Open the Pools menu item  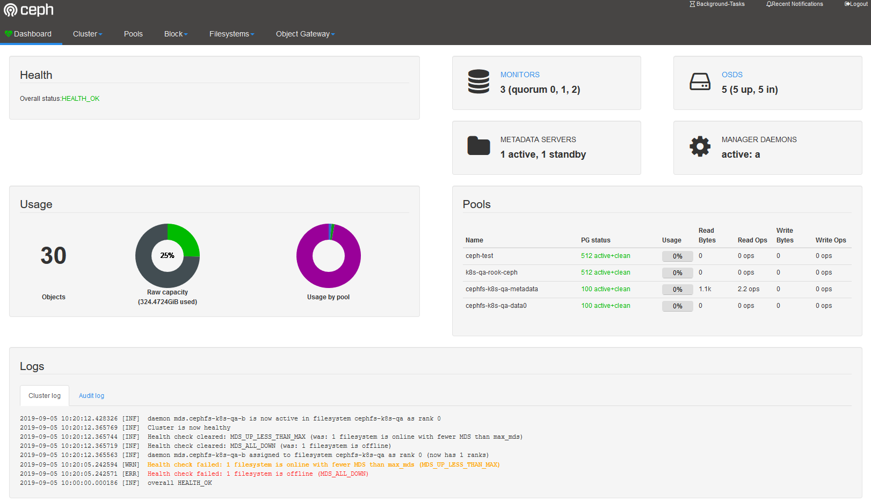click(133, 34)
